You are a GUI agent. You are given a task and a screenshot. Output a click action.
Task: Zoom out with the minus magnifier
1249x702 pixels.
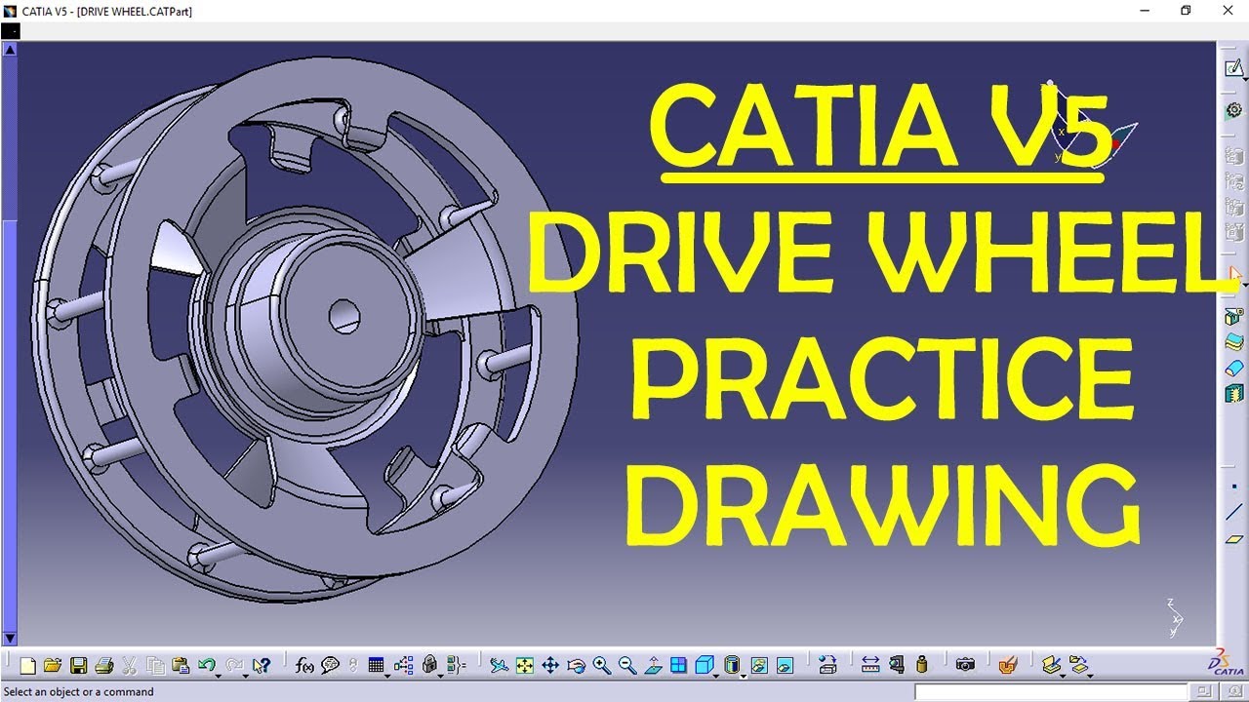point(627,666)
